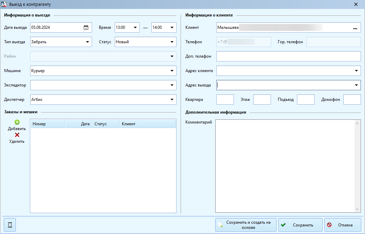The height and width of the screenshot is (234, 365).
Task: Expand the end time 14:00 dropdown
Action: (x=172, y=27)
